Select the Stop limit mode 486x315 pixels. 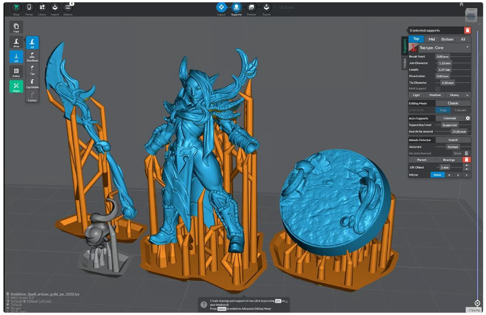point(443,110)
